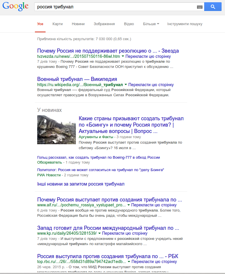
Task: Expand dropdown arrow next to tvzvezda.ru URL
Action: pos(123,56)
